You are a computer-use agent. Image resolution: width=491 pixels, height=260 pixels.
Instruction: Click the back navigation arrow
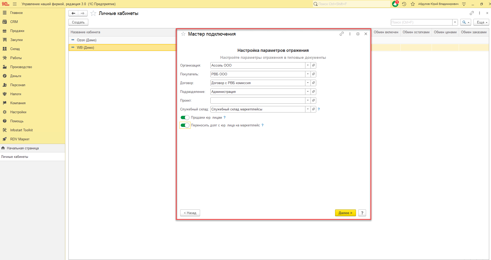pos(73,13)
